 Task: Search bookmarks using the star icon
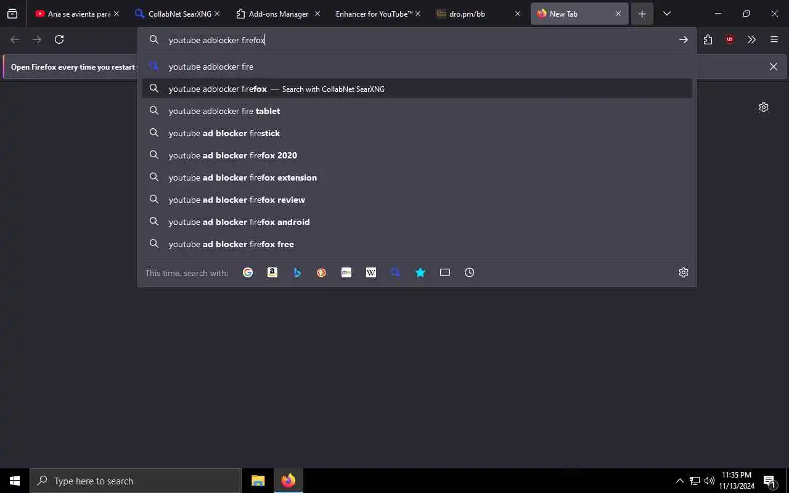pos(420,272)
